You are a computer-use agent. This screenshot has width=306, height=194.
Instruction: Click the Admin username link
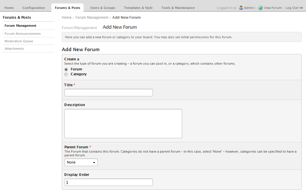coord(249,8)
